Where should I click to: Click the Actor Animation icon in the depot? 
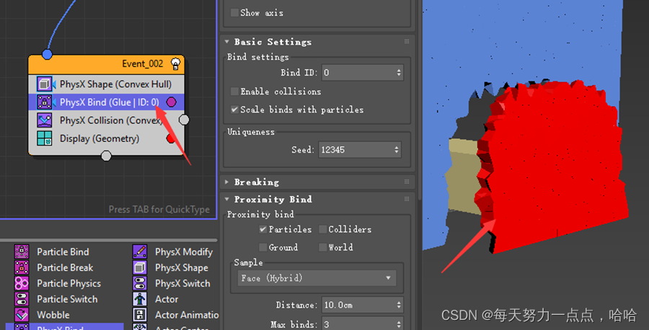(x=140, y=315)
